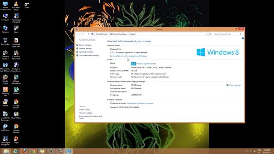Image resolution: width=274 pixels, height=154 pixels.
Task: Launch Malwarebytes Anti-Malware desktop icon
Action: click(5, 67)
